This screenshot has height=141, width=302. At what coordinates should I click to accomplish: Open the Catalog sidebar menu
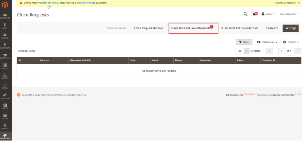tap(5, 36)
